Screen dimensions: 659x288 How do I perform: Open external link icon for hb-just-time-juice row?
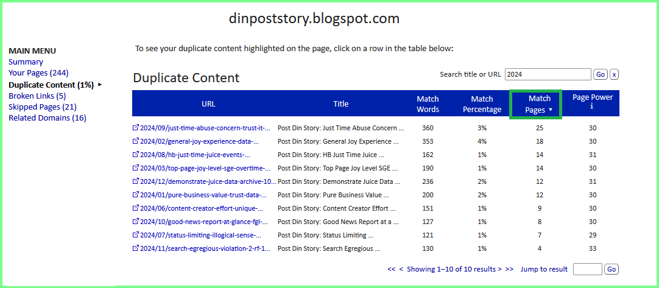point(135,155)
